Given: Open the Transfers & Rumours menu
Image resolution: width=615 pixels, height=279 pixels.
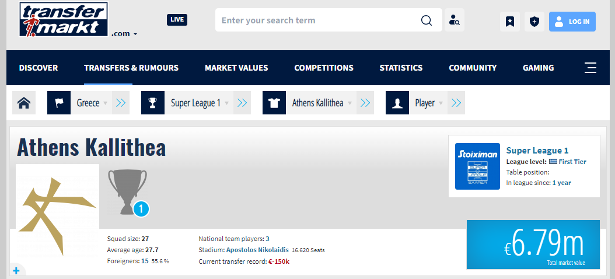Looking at the screenshot, I should tap(131, 68).
